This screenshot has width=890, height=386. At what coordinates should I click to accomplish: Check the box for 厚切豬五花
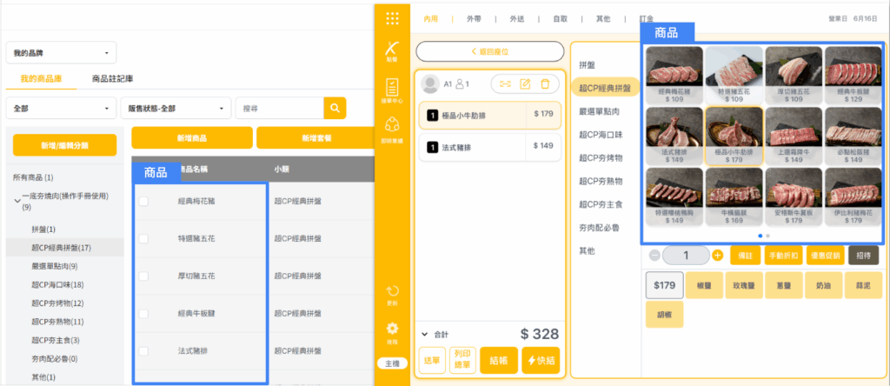(143, 276)
